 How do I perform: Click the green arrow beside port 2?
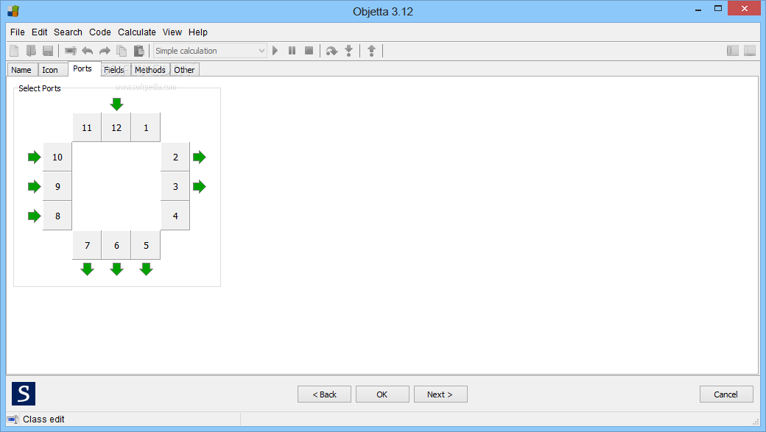coord(200,157)
